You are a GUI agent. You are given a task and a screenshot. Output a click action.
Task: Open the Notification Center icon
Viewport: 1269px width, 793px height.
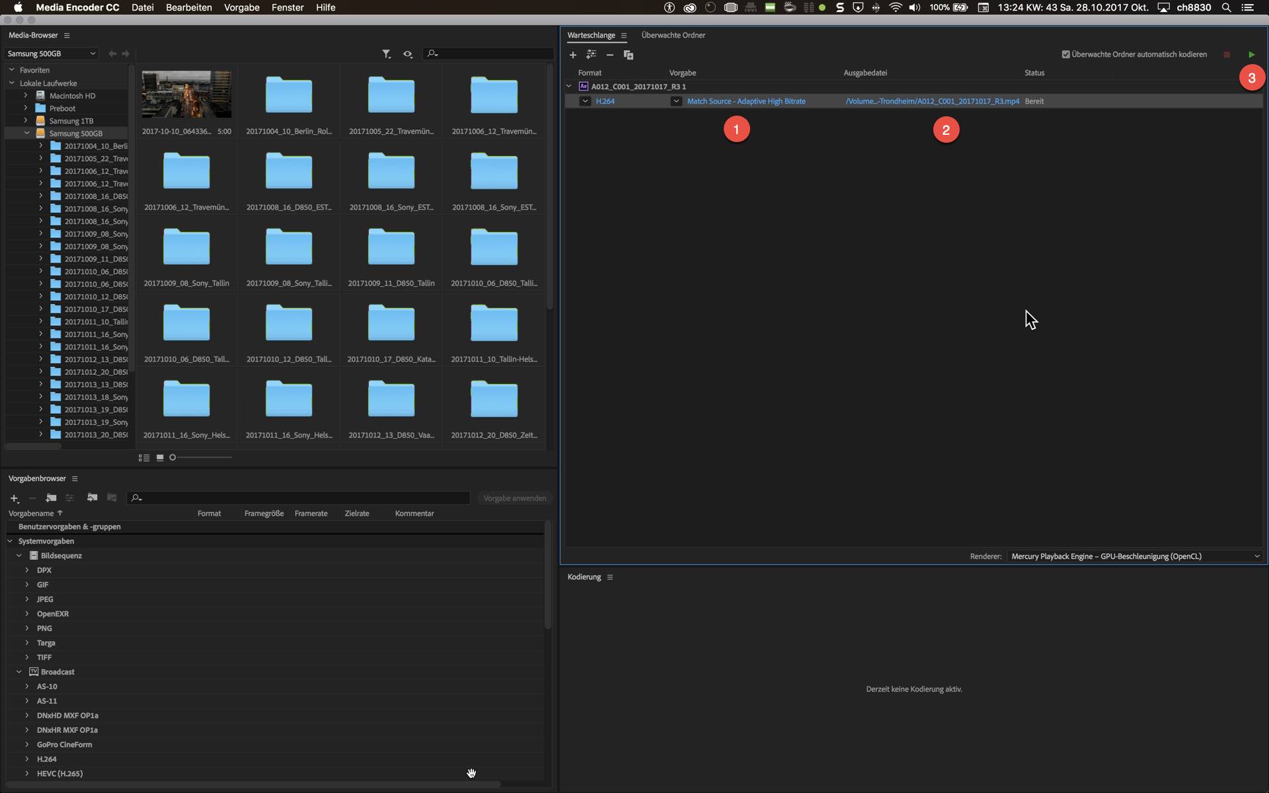tap(1247, 7)
